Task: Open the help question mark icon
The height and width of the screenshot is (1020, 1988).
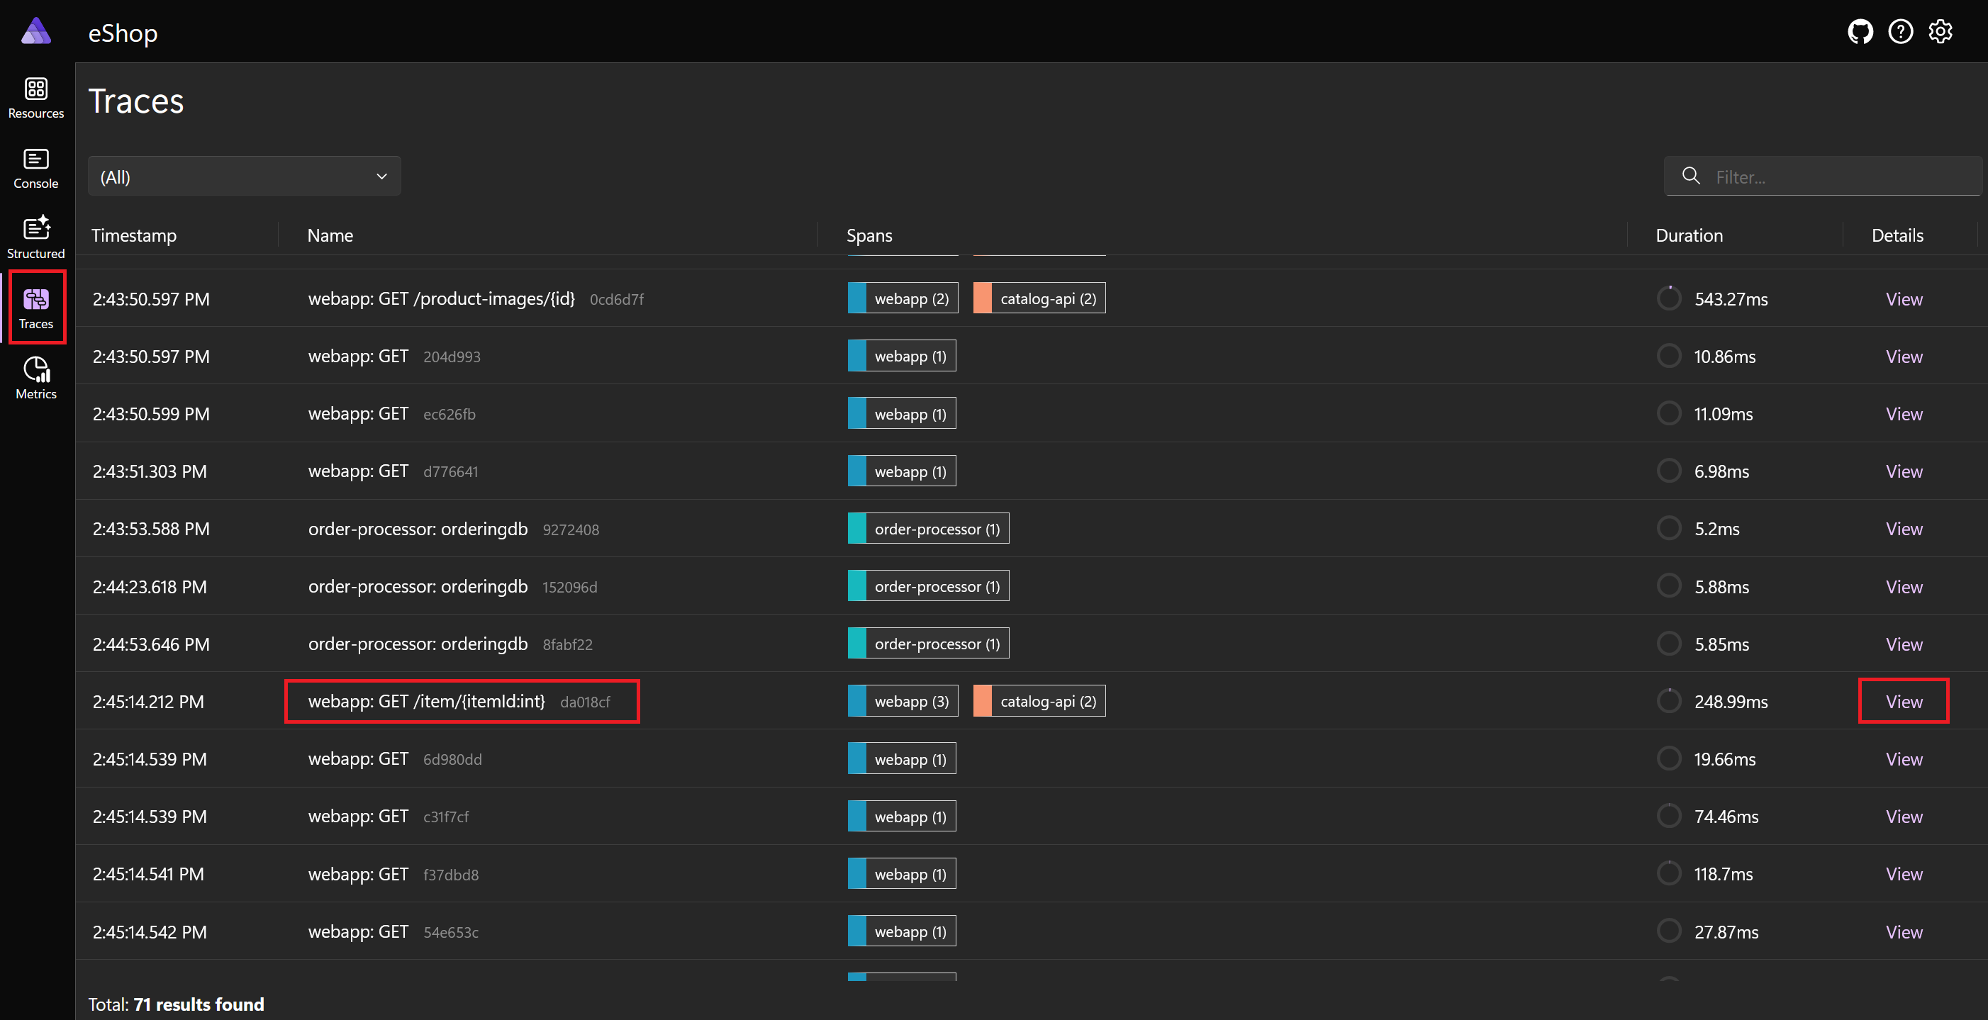Action: pos(1900,32)
